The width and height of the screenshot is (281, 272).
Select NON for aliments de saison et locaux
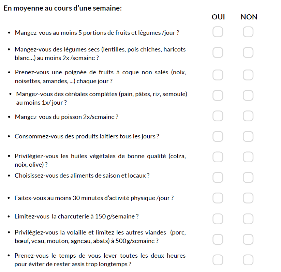point(248,177)
